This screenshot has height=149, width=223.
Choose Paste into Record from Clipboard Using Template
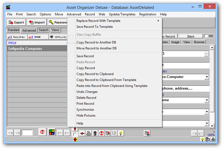(115, 86)
